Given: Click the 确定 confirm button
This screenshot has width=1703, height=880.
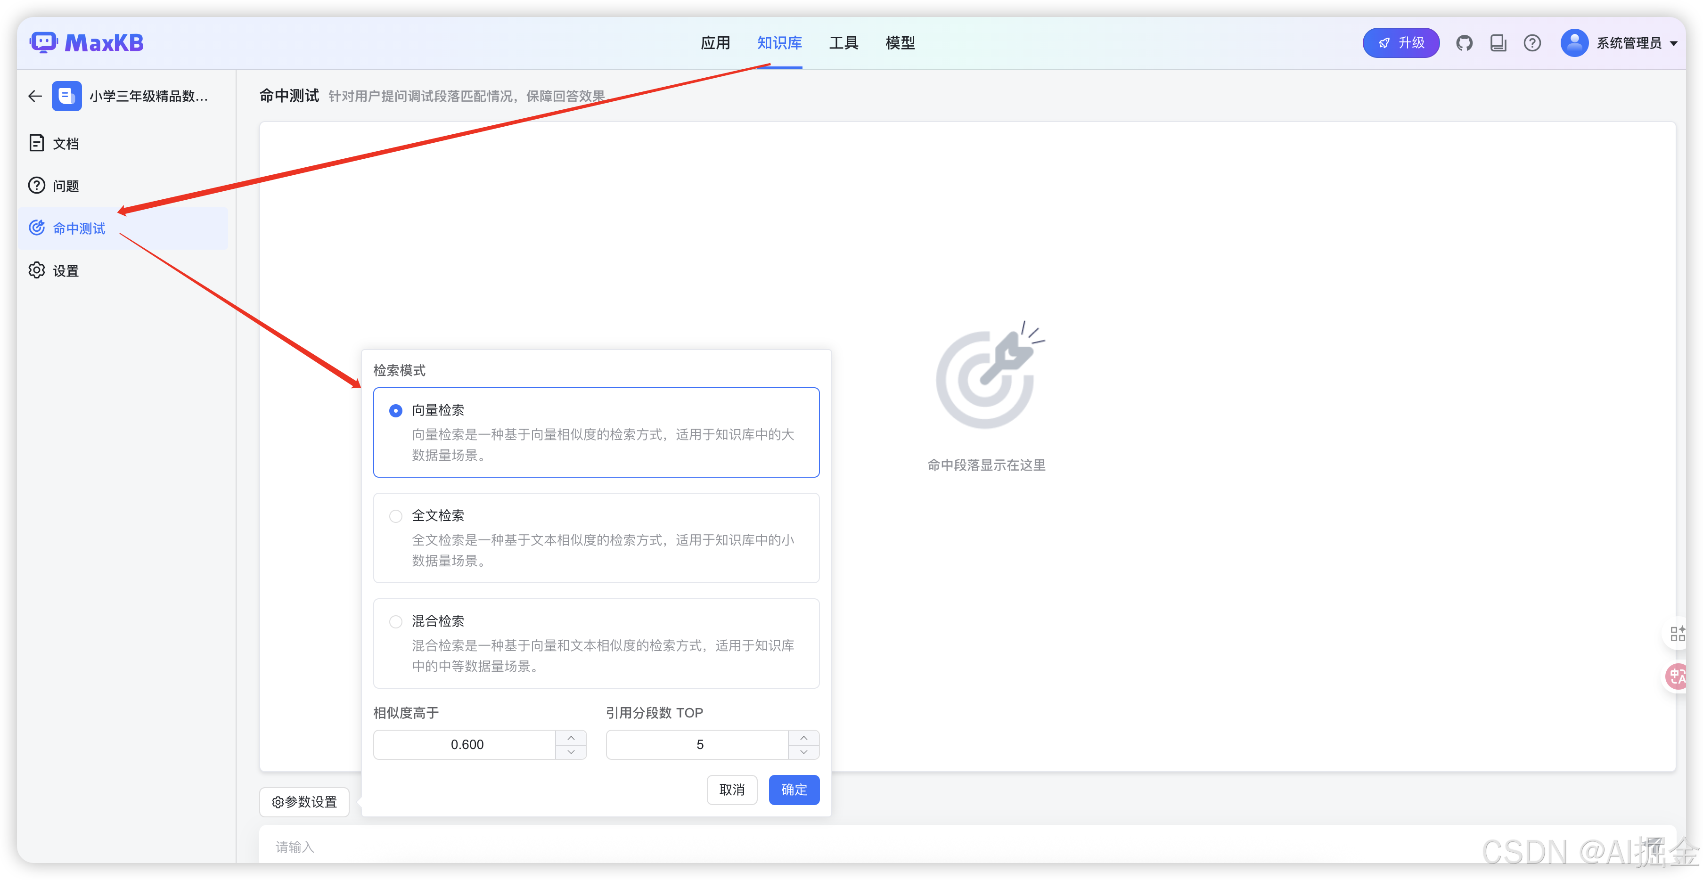Looking at the screenshot, I should (794, 790).
